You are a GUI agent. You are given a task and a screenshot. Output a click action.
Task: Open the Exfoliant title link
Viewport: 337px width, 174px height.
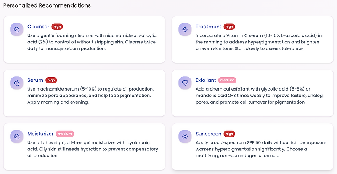206,80
